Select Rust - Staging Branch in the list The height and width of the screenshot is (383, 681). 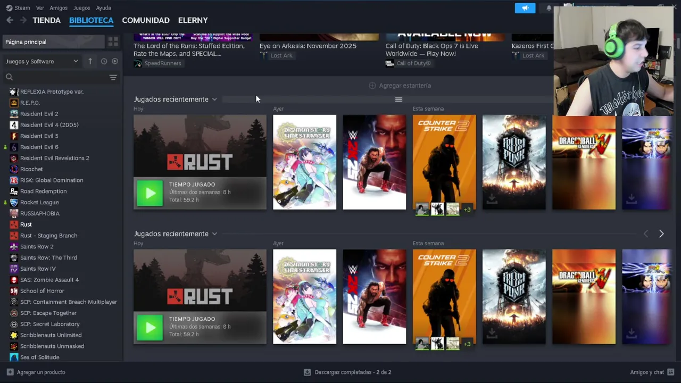pos(48,236)
